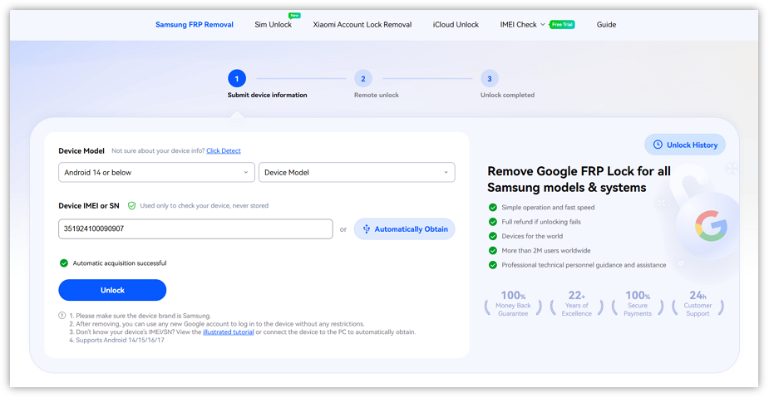Open Unlock History
This screenshot has height=398, width=769.
click(685, 145)
